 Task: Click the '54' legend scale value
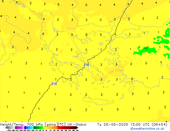(x=77, y=130)
